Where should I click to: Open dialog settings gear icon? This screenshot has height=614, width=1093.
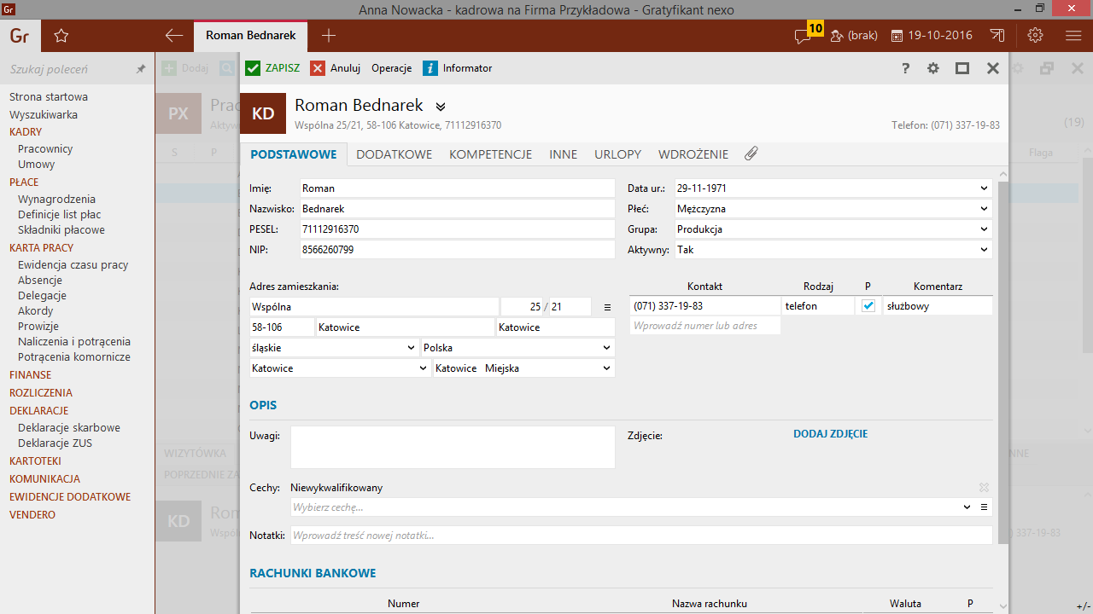(x=933, y=68)
